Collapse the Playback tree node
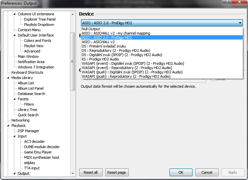Image resolution: width=248 pixels, height=180 pixels. (8, 126)
